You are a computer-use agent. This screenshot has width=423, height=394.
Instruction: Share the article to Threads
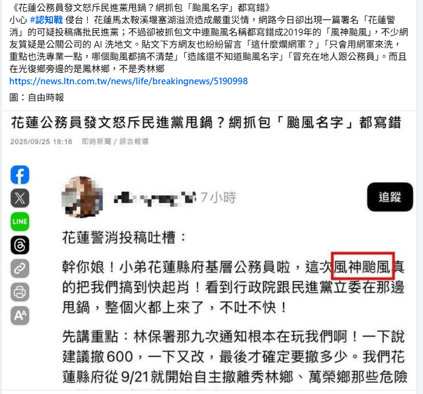tap(20, 246)
